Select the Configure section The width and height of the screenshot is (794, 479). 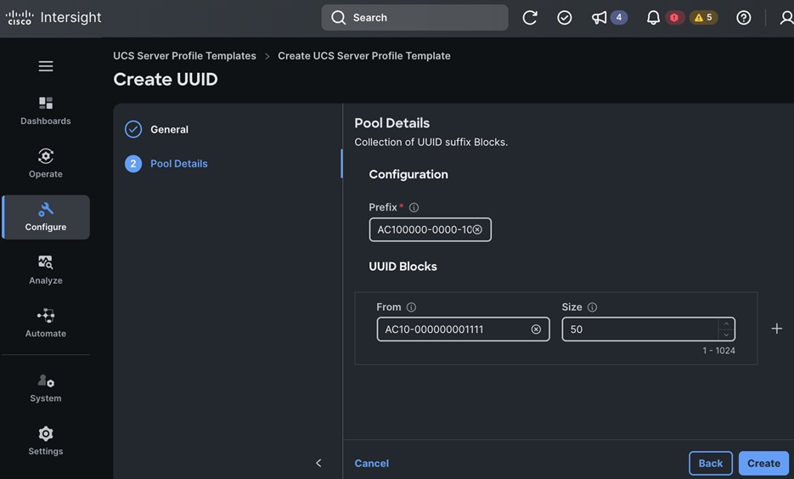(46, 217)
